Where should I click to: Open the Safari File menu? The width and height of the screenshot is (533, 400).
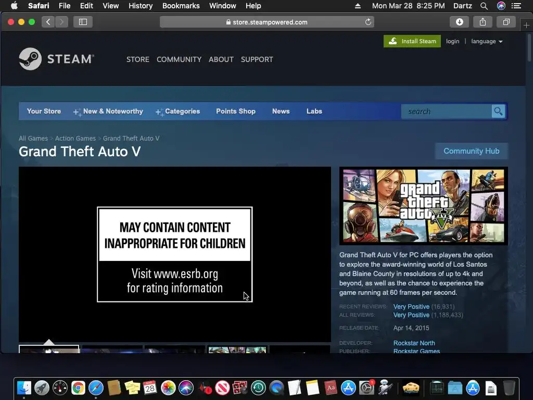point(64,6)
